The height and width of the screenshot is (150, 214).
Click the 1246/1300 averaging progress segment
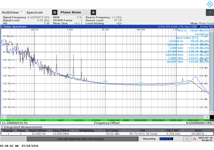(x=114, y=120)
